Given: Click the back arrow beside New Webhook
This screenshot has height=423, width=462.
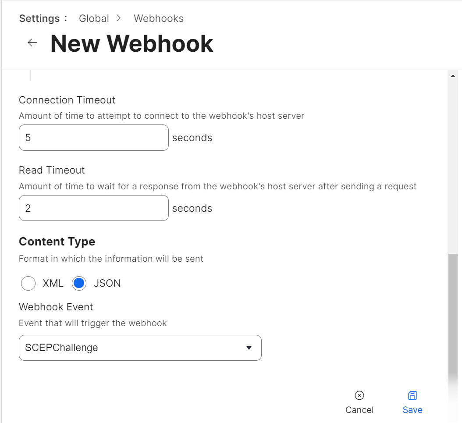Looking at the screenshot, I should 32,43.
